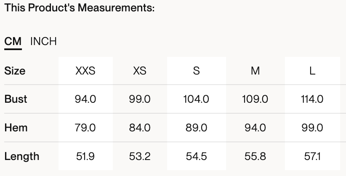
Task: Click the XS hem value 84.0
Action: click(140, 128)
